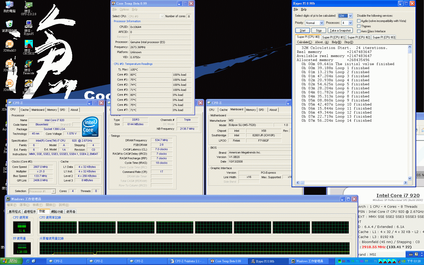Image resolution: width=424 pixels, height=265 pixels.
Task: Switch to Hyper PI taskbar button
Action: tap(268, 261)
